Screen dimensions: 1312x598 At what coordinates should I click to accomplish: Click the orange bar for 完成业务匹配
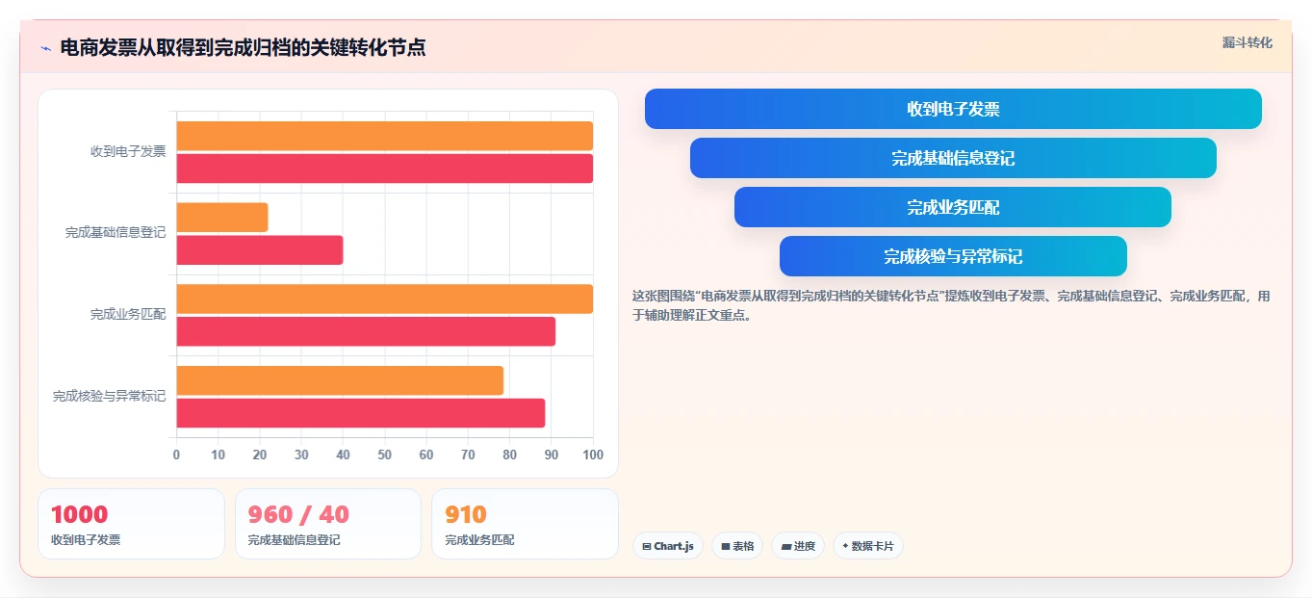(384, 299)
